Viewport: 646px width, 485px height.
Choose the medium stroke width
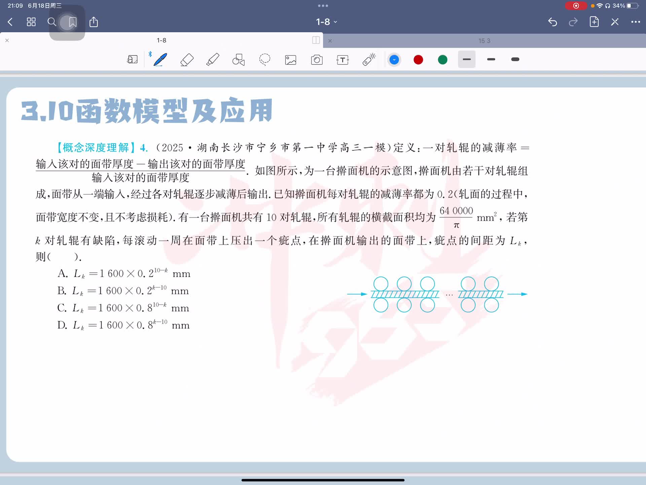pos(491,59)
